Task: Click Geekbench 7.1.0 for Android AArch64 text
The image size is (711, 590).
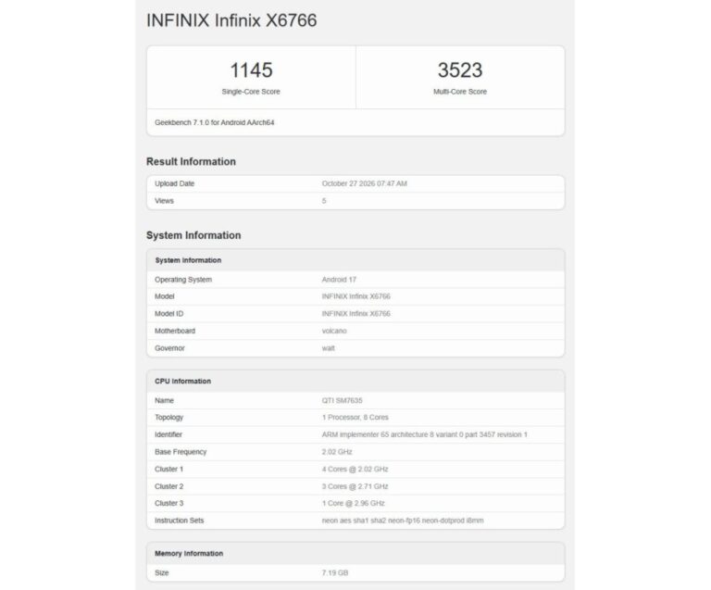Action: [x=215, y=122]
